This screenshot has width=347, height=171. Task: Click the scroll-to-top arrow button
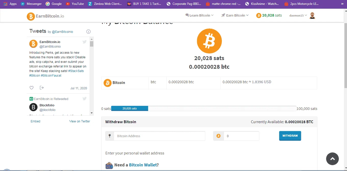[332, 159]
